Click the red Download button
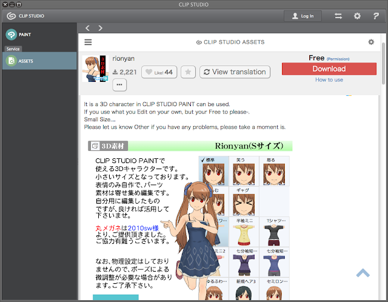Screen dimensions: 388x302 [329, 69]
